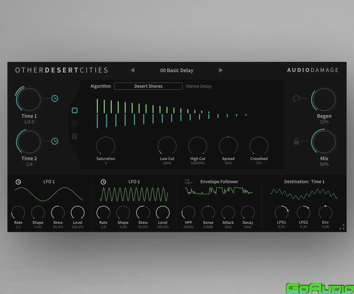Open the Desert Shores algorithm dropdown
The image size is (354, 294).
[148, 86]
